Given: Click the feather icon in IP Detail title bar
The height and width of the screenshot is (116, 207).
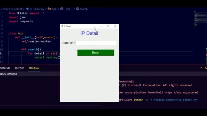Looking at the screenshot, I should tap(62, 26).
